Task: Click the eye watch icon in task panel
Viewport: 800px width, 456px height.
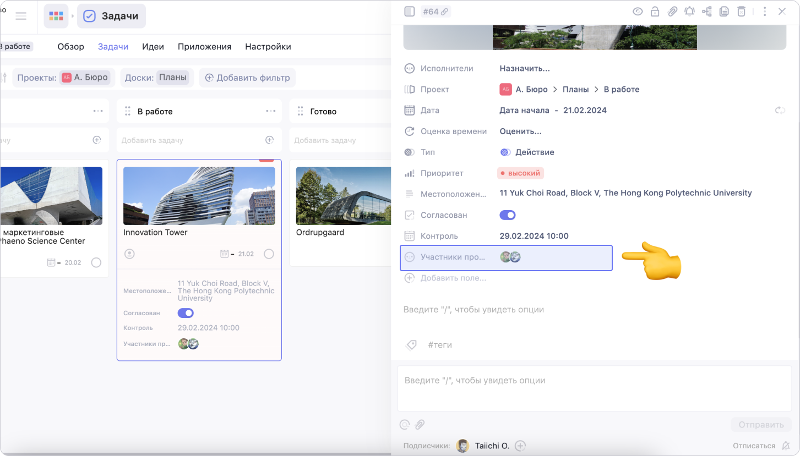Action: (638, 11)
